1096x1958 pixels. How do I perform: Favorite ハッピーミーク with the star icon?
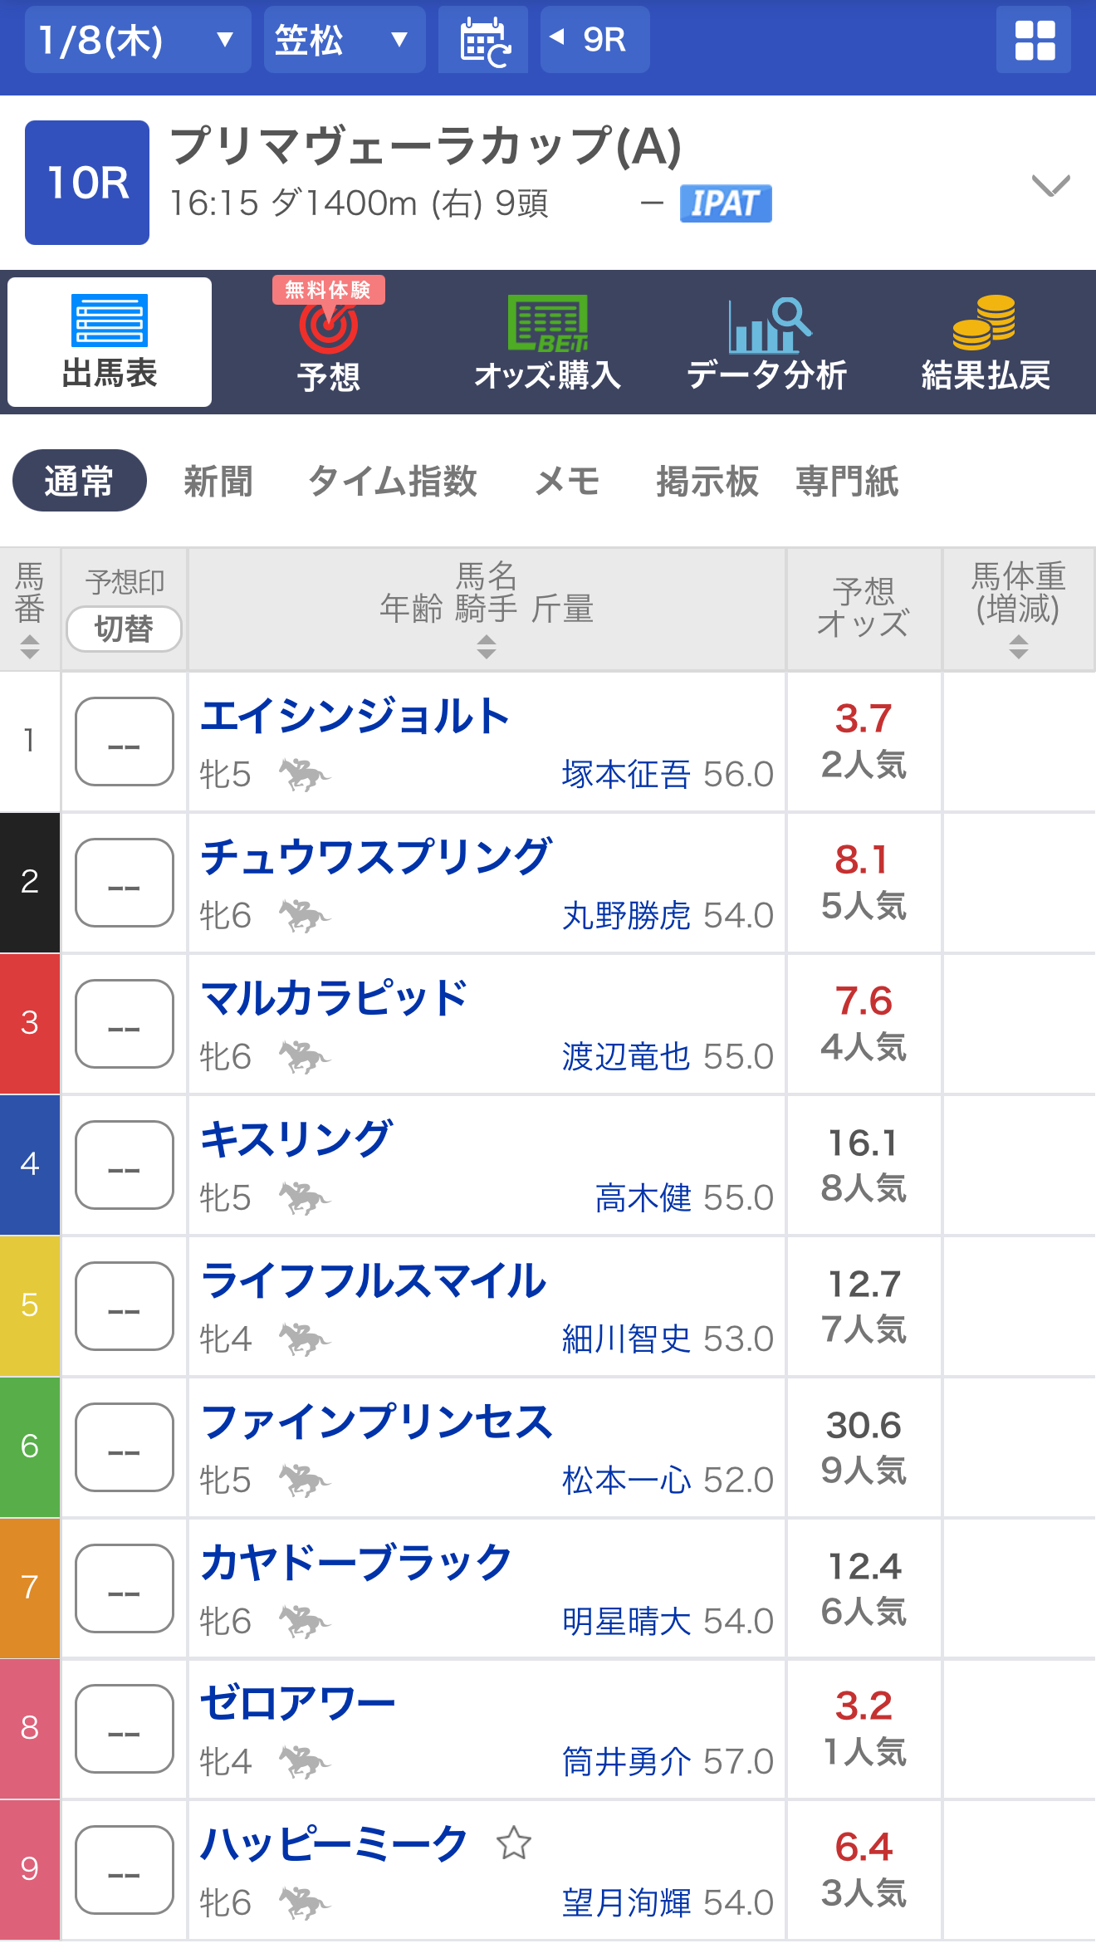(x=513, y=1843)
